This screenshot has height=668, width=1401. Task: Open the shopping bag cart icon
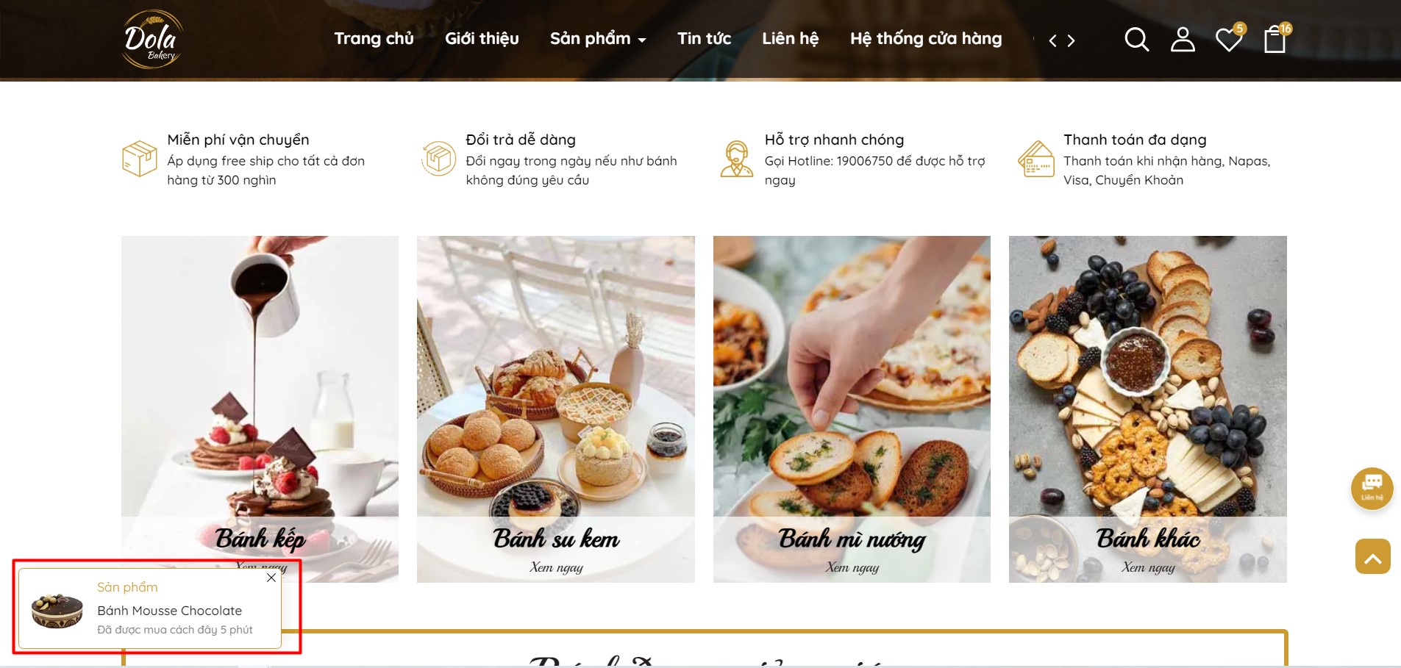tap(1275, 40)
